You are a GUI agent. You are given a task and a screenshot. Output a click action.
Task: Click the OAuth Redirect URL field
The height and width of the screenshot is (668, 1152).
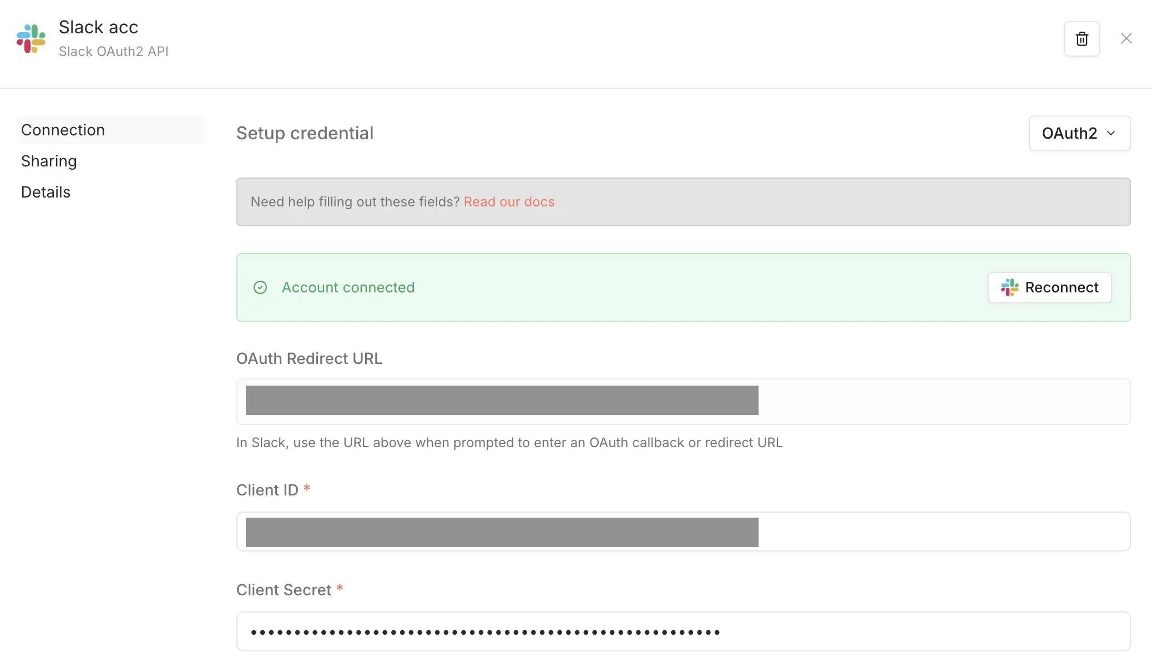683,401
